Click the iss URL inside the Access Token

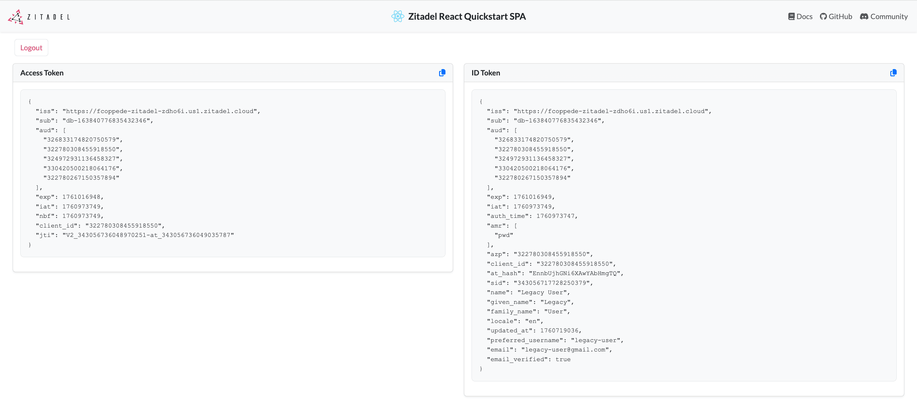click(x=161, y=111)
